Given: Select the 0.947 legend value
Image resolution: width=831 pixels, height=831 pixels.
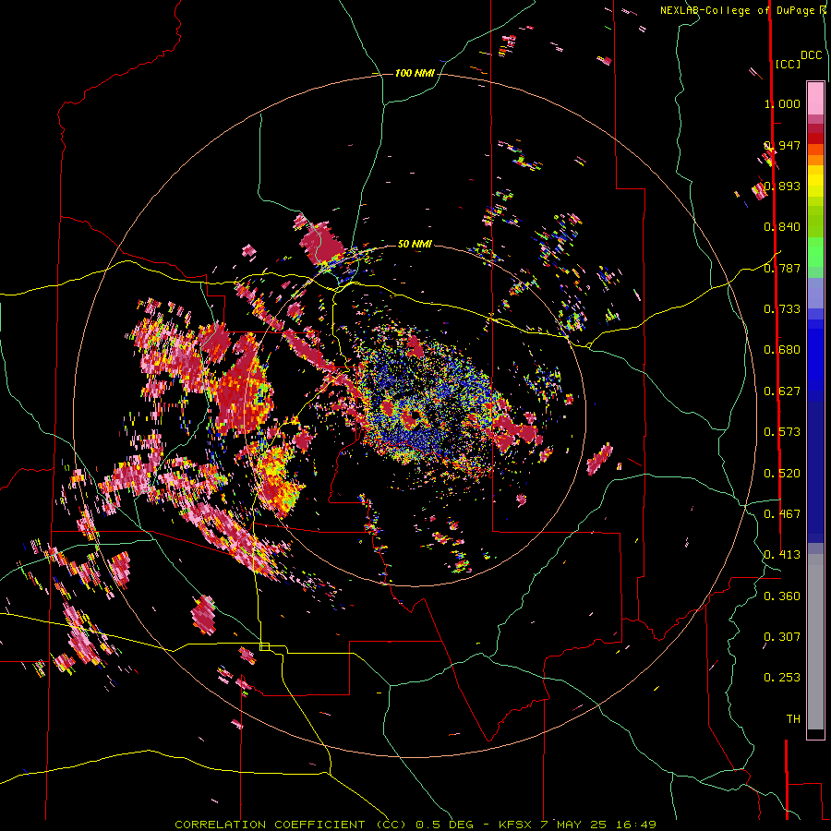Looking at the screenshot, I should [782, 145].
